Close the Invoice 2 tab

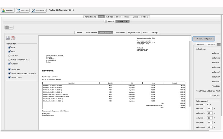click(127, 21)
